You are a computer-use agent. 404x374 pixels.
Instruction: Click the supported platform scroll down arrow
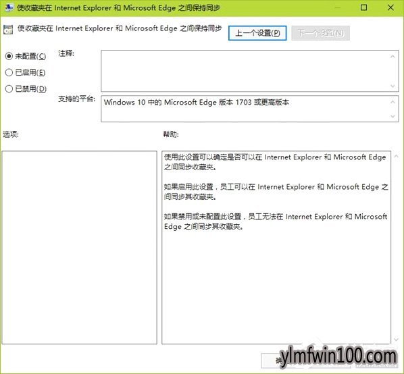(x=393, y=116)
